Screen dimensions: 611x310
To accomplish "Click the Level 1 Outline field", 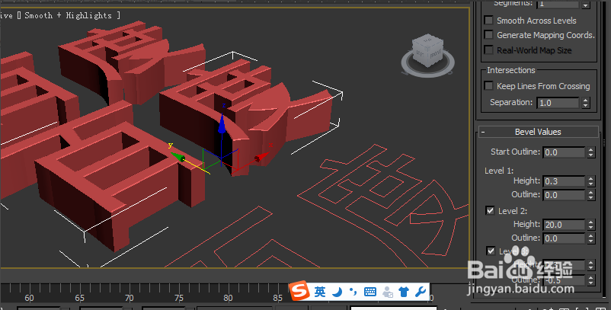I will tap(564, 195).
